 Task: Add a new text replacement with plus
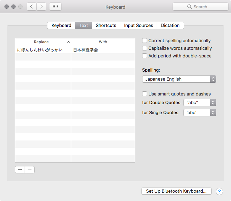coord(20,170)
